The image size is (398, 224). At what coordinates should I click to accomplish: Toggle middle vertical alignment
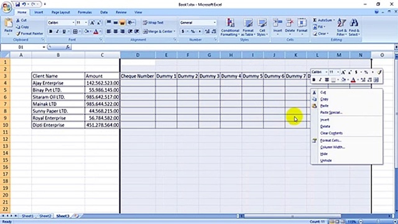click(x=116, y=22)
